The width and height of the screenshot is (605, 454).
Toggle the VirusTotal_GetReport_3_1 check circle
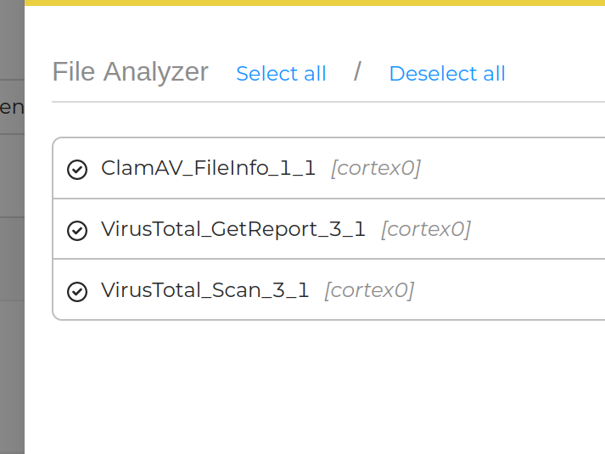pos(77,230)
